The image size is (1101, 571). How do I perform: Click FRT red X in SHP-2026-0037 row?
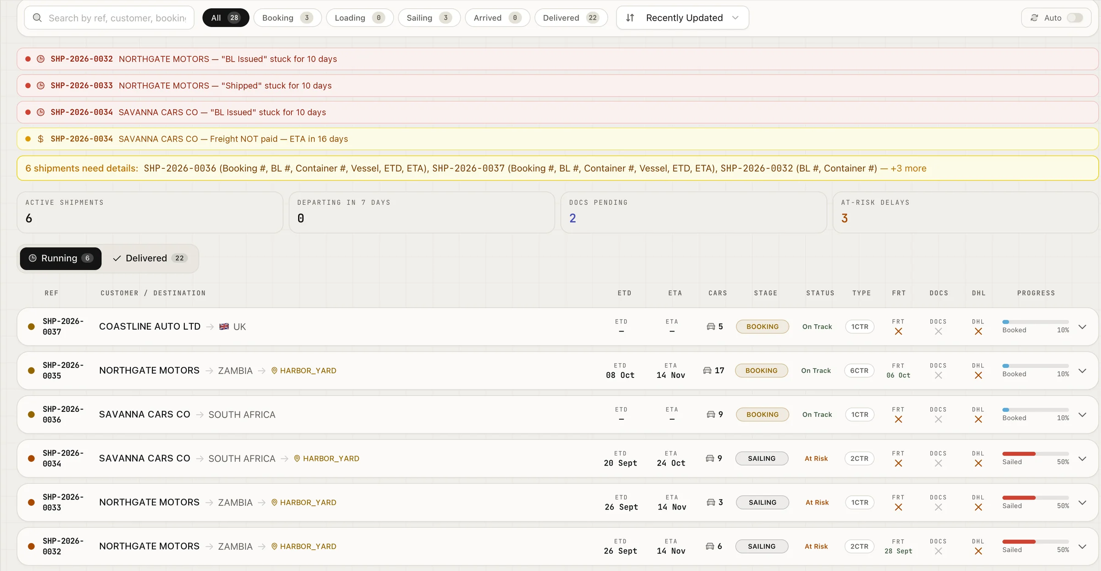[x=898, y=331]
